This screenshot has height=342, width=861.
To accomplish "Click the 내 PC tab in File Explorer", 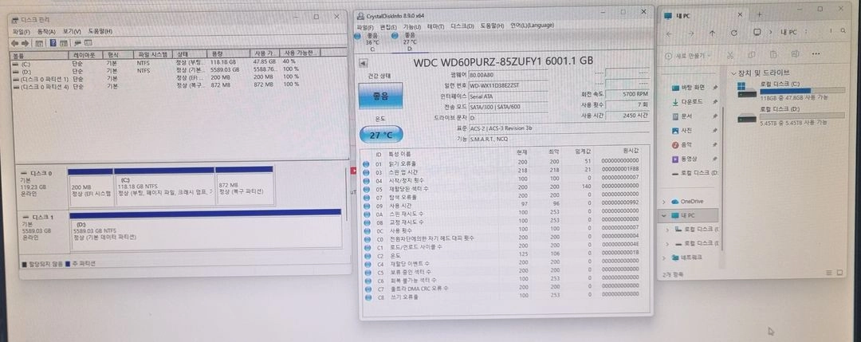I will [703, 16].
